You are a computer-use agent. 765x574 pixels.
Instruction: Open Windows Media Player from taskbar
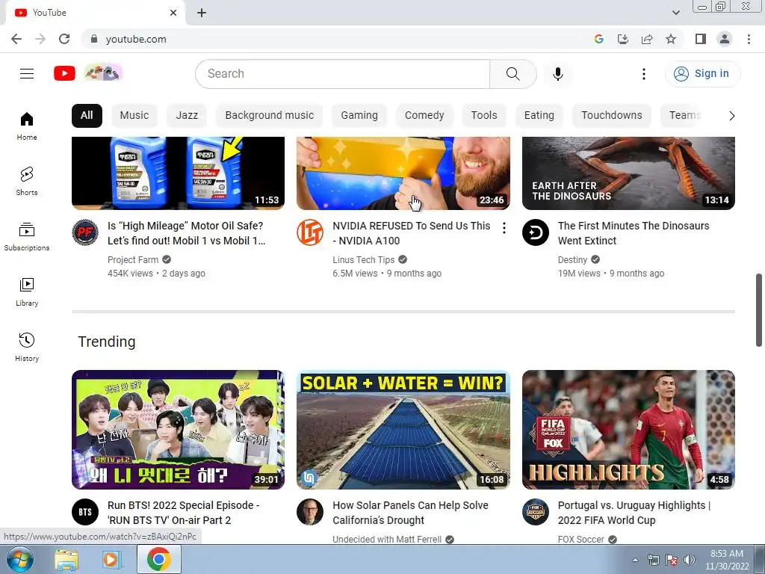112,559
